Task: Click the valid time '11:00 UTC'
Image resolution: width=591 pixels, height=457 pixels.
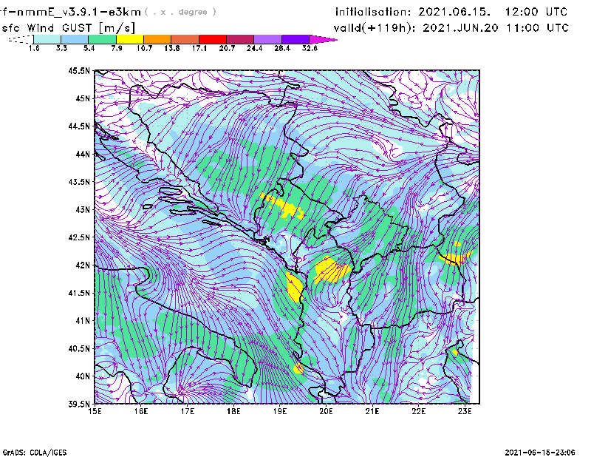Action: point(538,28)
